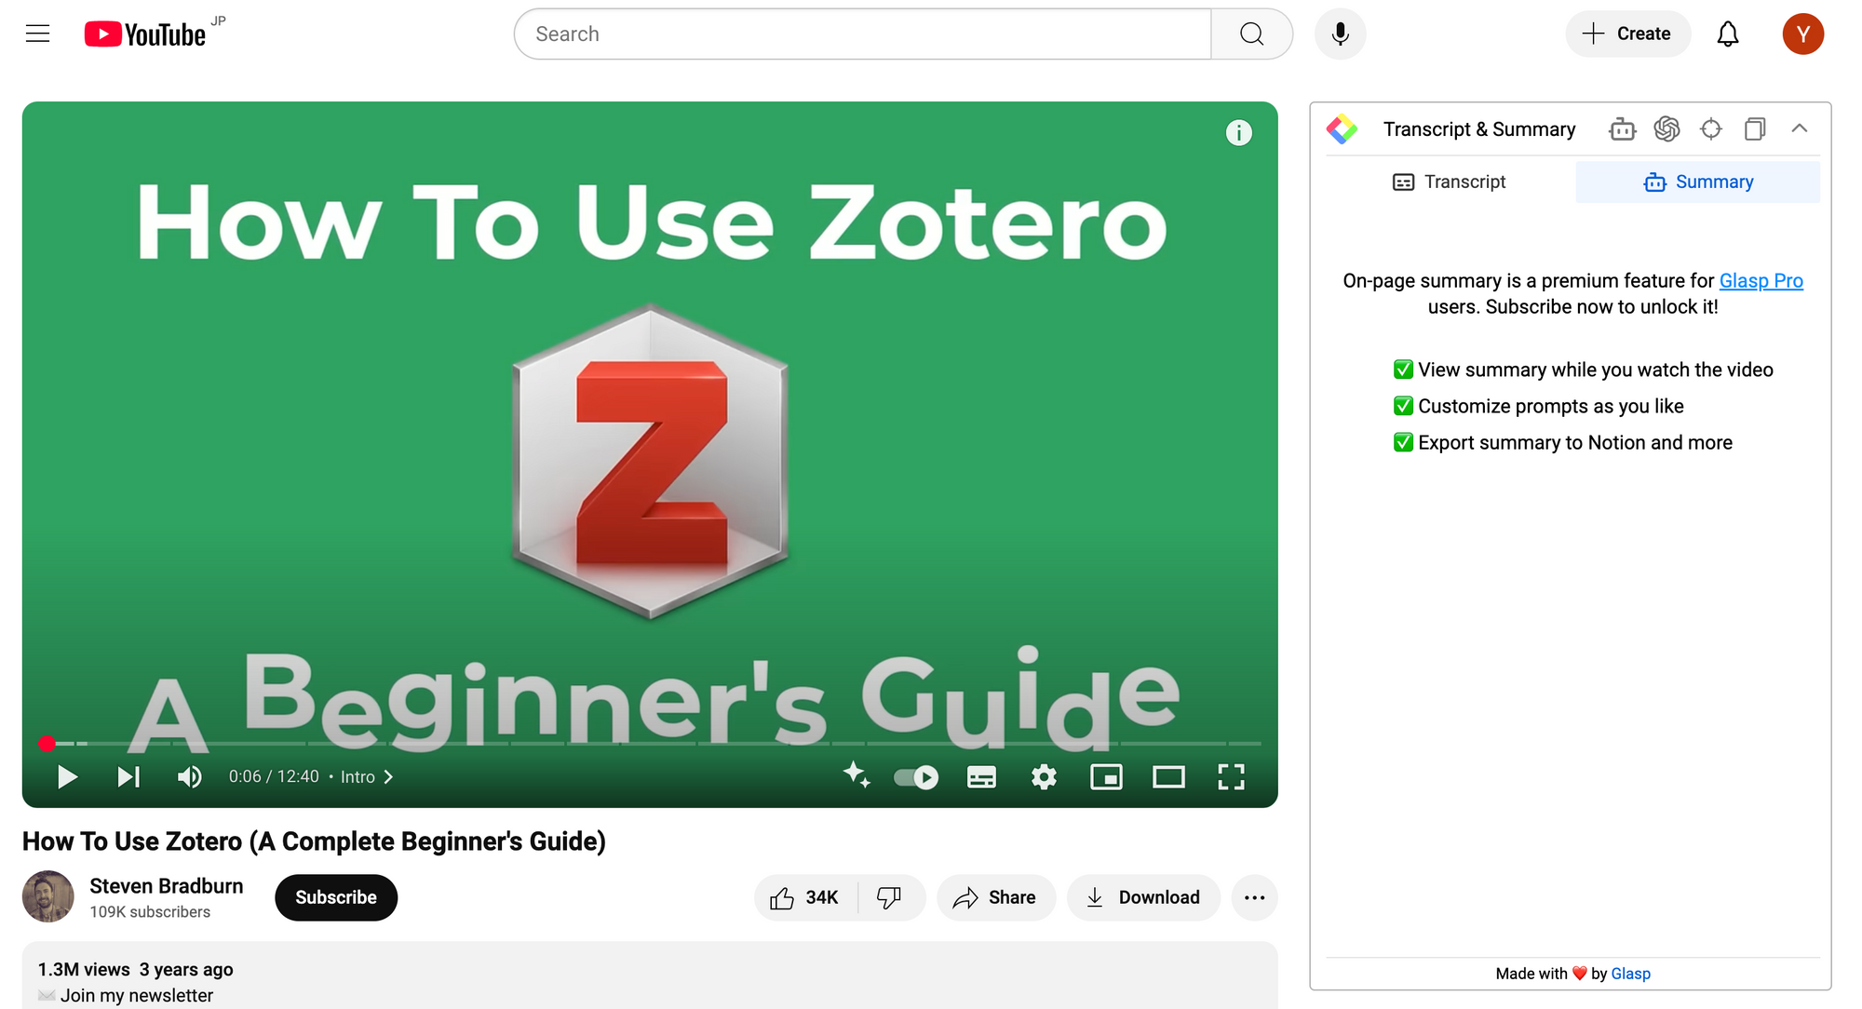The image size is (1862, 1009).
Task: Enable theater mode
Action: tap(1168, 777)
